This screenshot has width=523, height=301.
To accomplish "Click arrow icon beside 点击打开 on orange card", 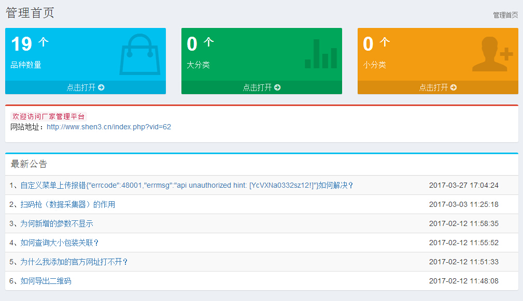I will 454,87.
